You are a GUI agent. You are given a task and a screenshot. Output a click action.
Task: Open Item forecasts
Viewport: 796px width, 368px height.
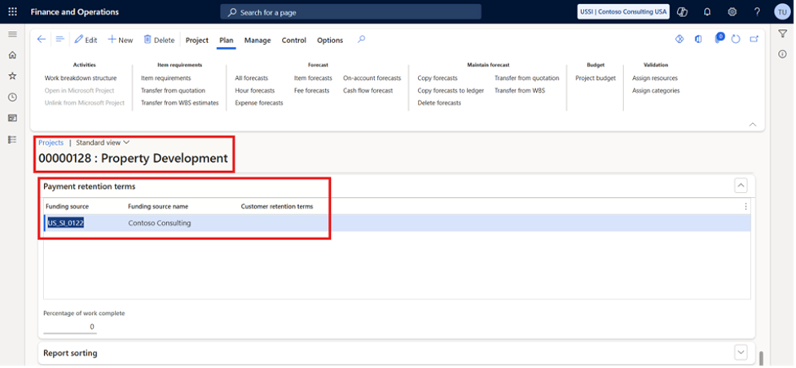tap(313, 78)
